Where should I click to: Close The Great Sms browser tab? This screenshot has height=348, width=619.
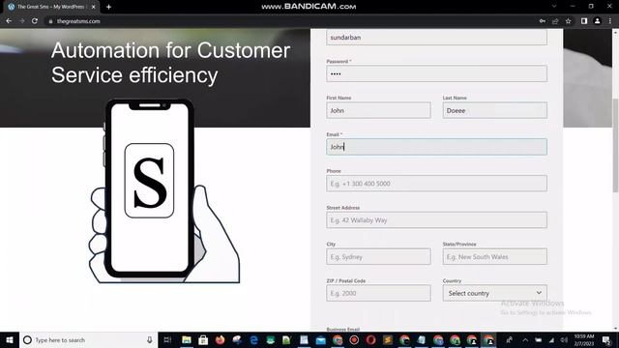[94, 7]
